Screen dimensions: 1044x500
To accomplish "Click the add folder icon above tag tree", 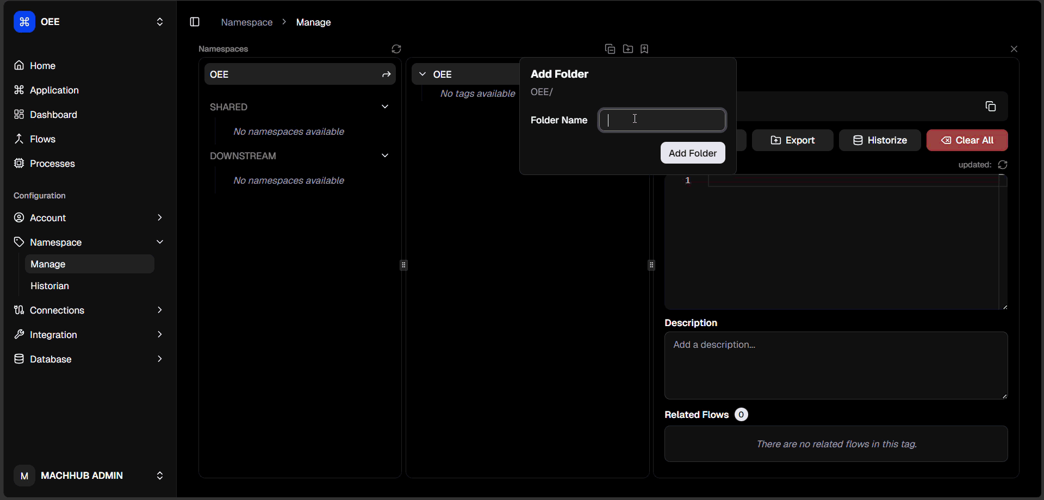I will click(x=628, y=49).
